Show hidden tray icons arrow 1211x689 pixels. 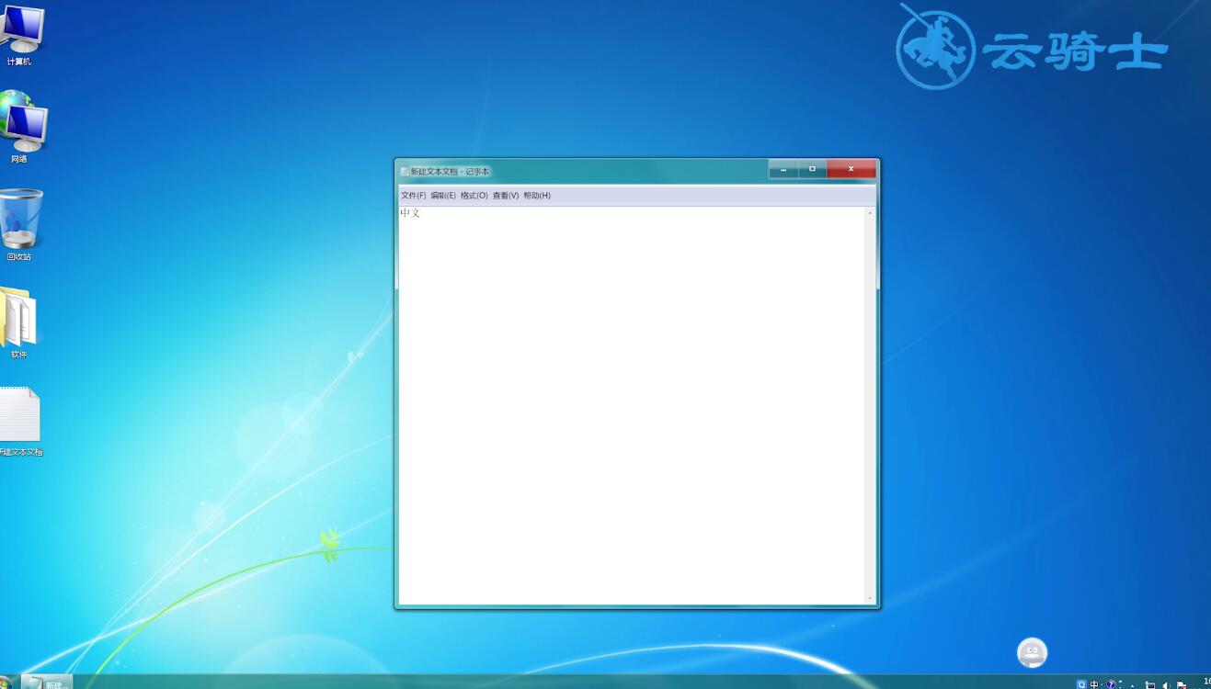click(x=1133, y=685)
